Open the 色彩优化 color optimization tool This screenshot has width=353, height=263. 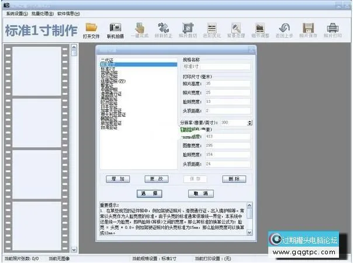coord(212,30)
